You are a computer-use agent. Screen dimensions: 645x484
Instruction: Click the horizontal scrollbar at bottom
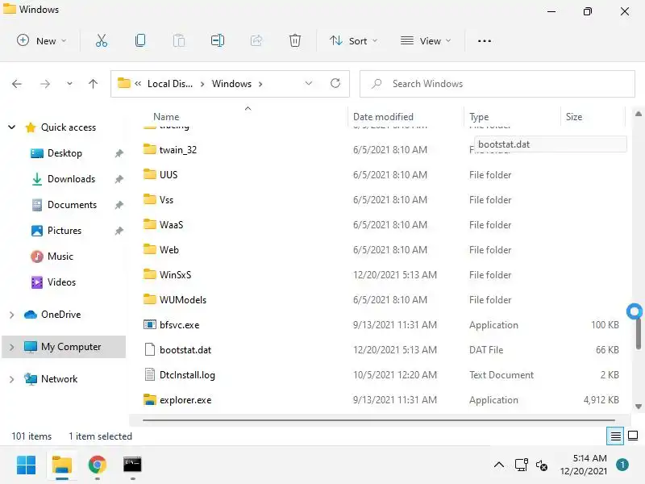click(x=378, y=420)
